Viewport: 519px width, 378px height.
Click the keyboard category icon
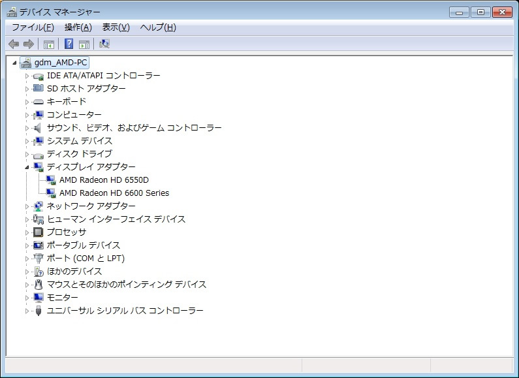(39, 102)
